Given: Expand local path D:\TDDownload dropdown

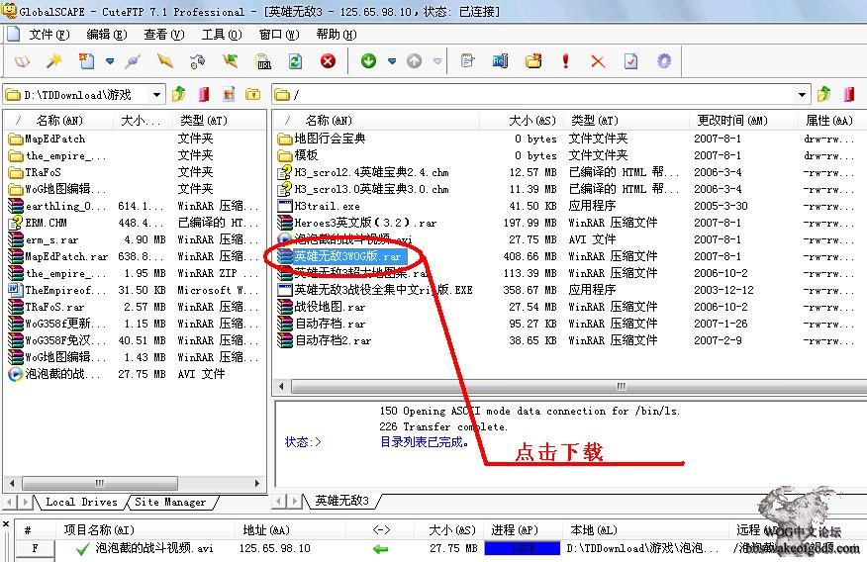Looking at the screenshot, I should pos(157,95).
